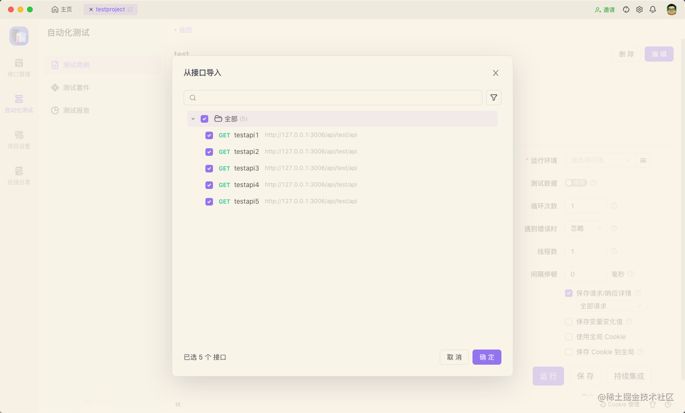Open the notifications bell icon
This screenshot has height=413, width=685.
click(x=653, y=9)
